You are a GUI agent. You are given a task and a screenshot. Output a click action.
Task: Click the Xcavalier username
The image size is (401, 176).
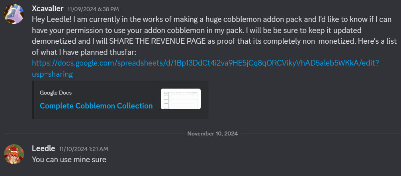(x=48, y=8)
